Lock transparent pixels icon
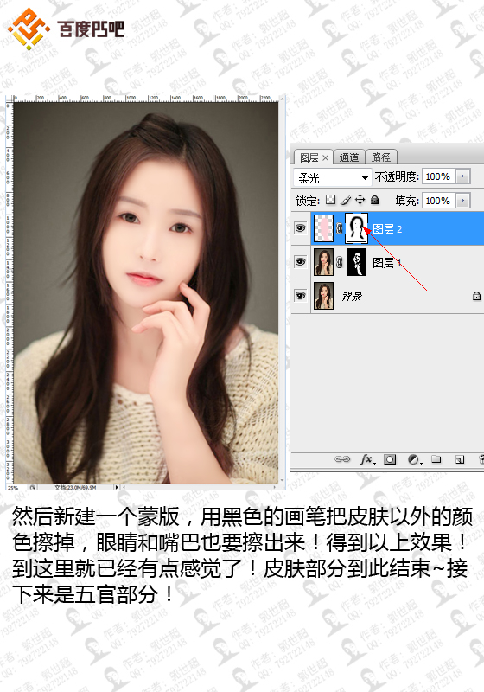This screenshot has width=484, height=692. [x=331, y=200]
